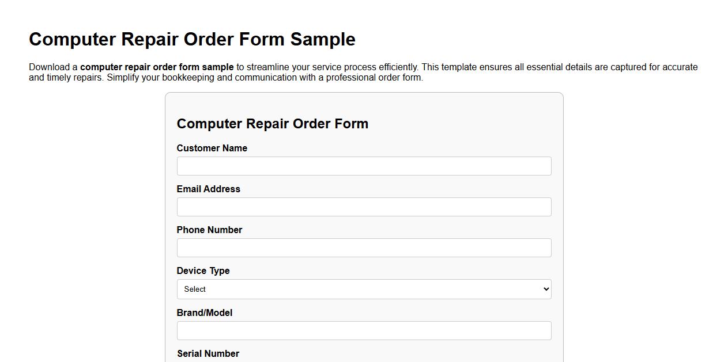The height and width of the screenshot is (362, 728).
Task: Click the Email Address label
Action: (x=208, y=189)
